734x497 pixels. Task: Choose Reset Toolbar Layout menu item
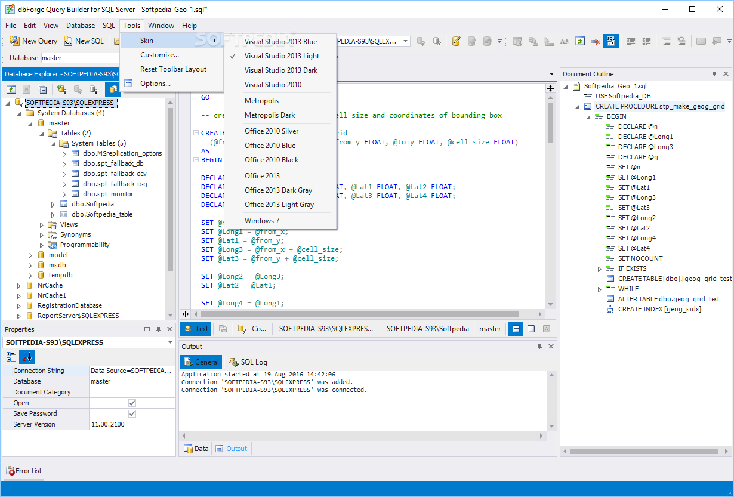tap(172, 69)
